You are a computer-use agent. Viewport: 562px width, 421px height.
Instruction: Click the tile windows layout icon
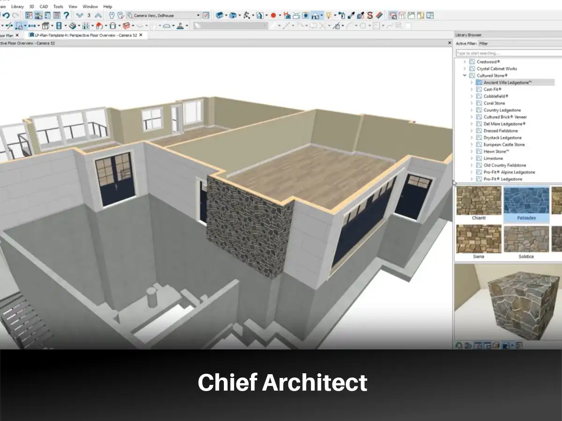pyautogui.click(x=430, y=15)
